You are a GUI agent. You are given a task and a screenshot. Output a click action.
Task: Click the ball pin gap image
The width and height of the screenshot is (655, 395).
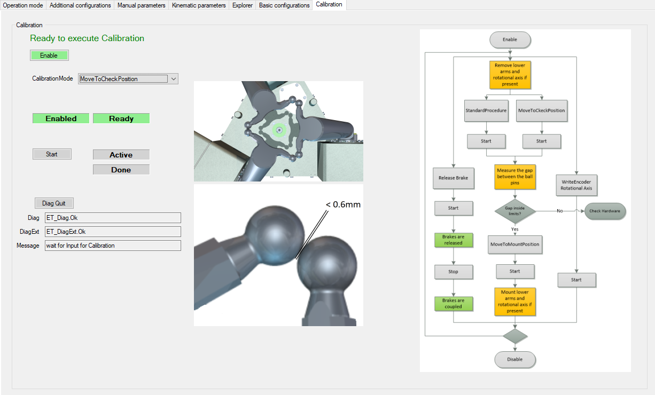(x=278, y=255)
